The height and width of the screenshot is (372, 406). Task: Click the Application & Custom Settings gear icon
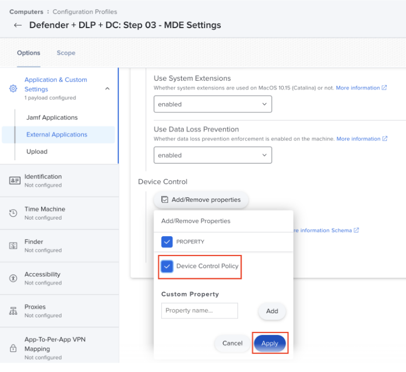point(14,88)
